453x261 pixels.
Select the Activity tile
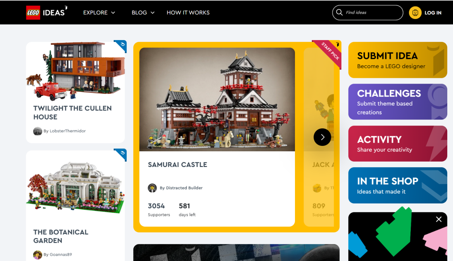[x=398, y=143]
